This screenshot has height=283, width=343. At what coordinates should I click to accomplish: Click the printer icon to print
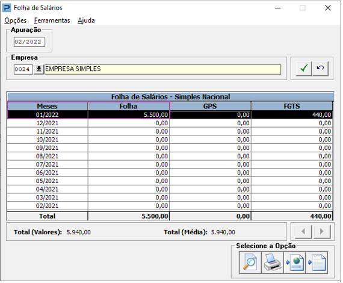click(273, 263)
